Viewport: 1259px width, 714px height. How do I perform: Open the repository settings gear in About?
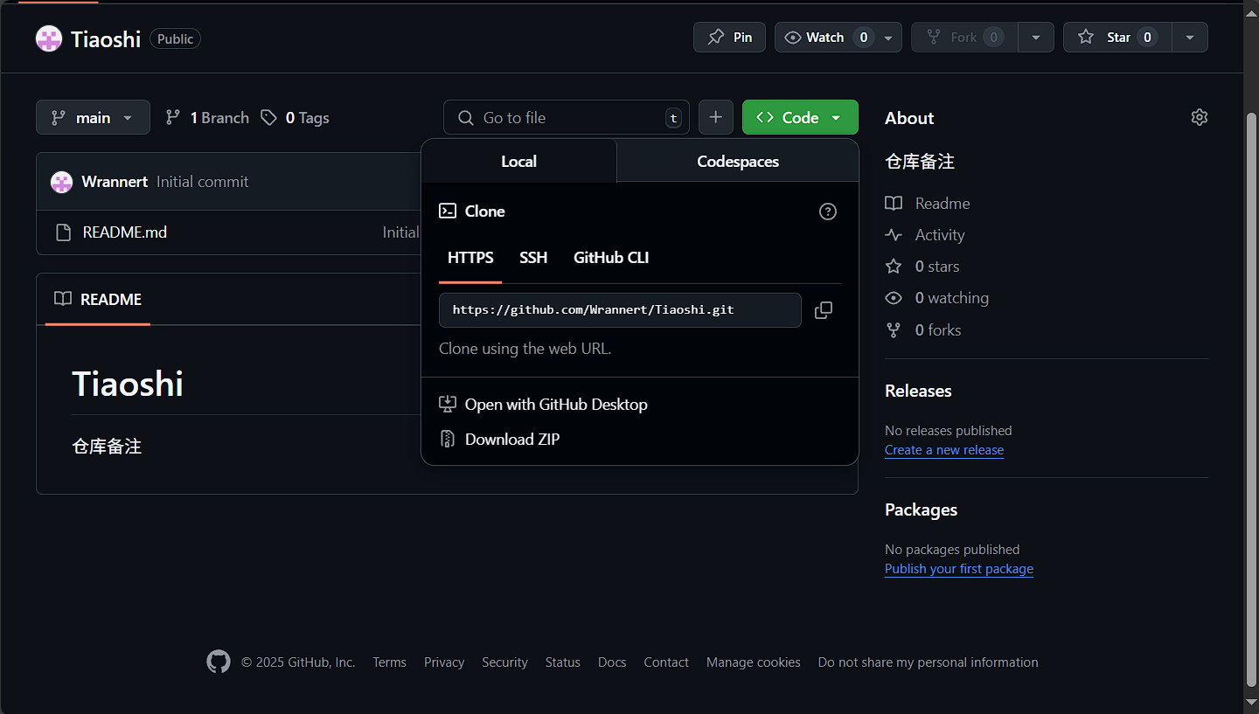pos(1199,116)
